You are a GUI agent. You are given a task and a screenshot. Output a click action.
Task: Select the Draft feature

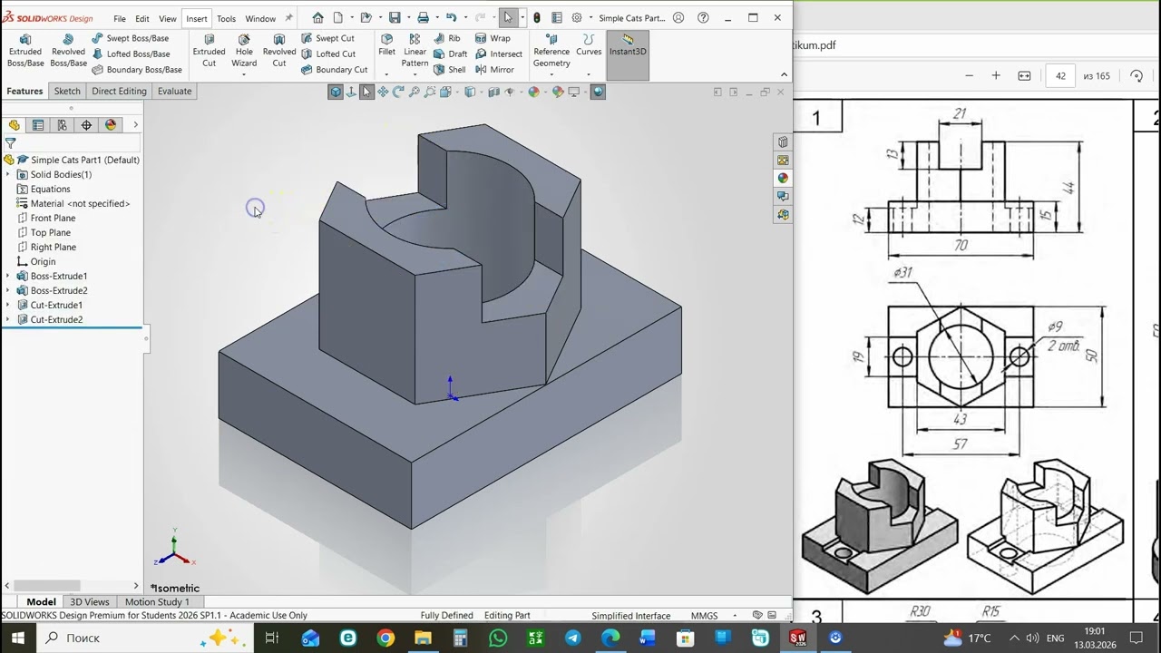tap(450, 54)
